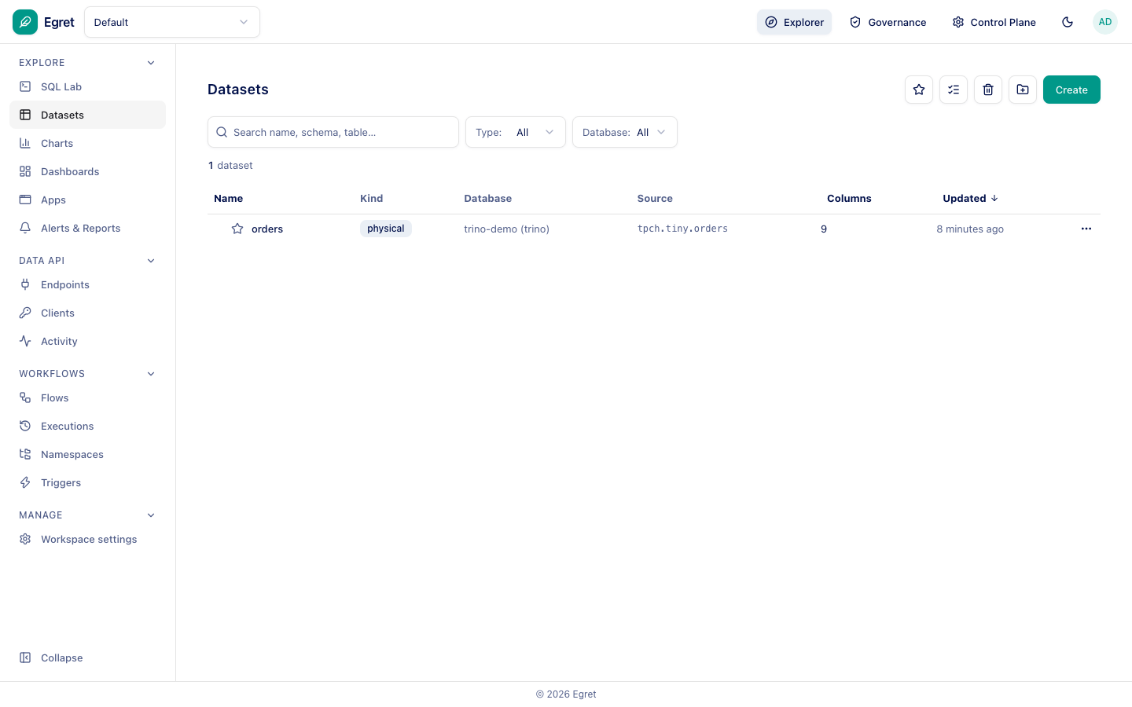Click trino-demo (trino) database cell

click(x=506, y=229)
